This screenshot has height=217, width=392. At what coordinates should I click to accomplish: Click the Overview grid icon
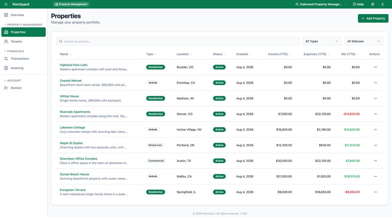[6, 15]
